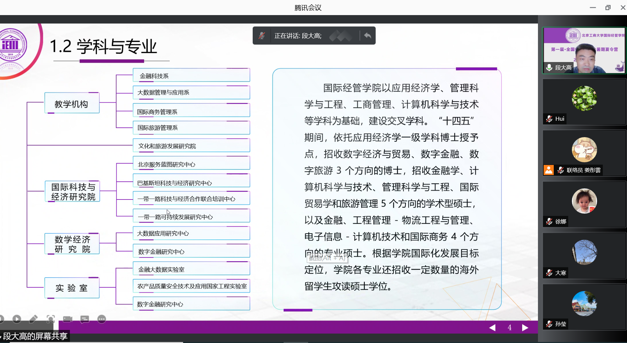Click the play icon in the floating toolbar
This screenshot has height=343, width=627.
click(x=17, y=319)
